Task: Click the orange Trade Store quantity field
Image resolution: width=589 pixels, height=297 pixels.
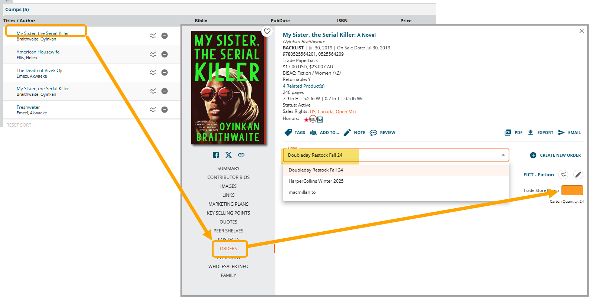Action: [572, 190]
